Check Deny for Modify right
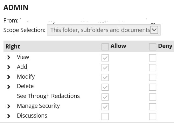174x123 pixels. point(153,77)
